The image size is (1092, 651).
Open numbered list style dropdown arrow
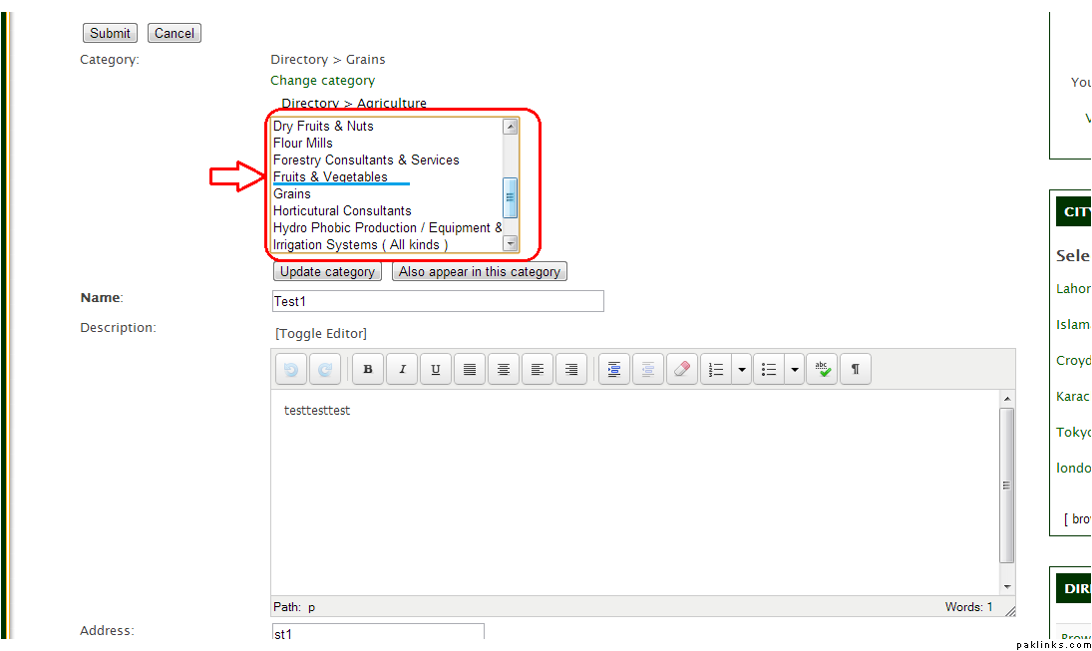[741, 370]
